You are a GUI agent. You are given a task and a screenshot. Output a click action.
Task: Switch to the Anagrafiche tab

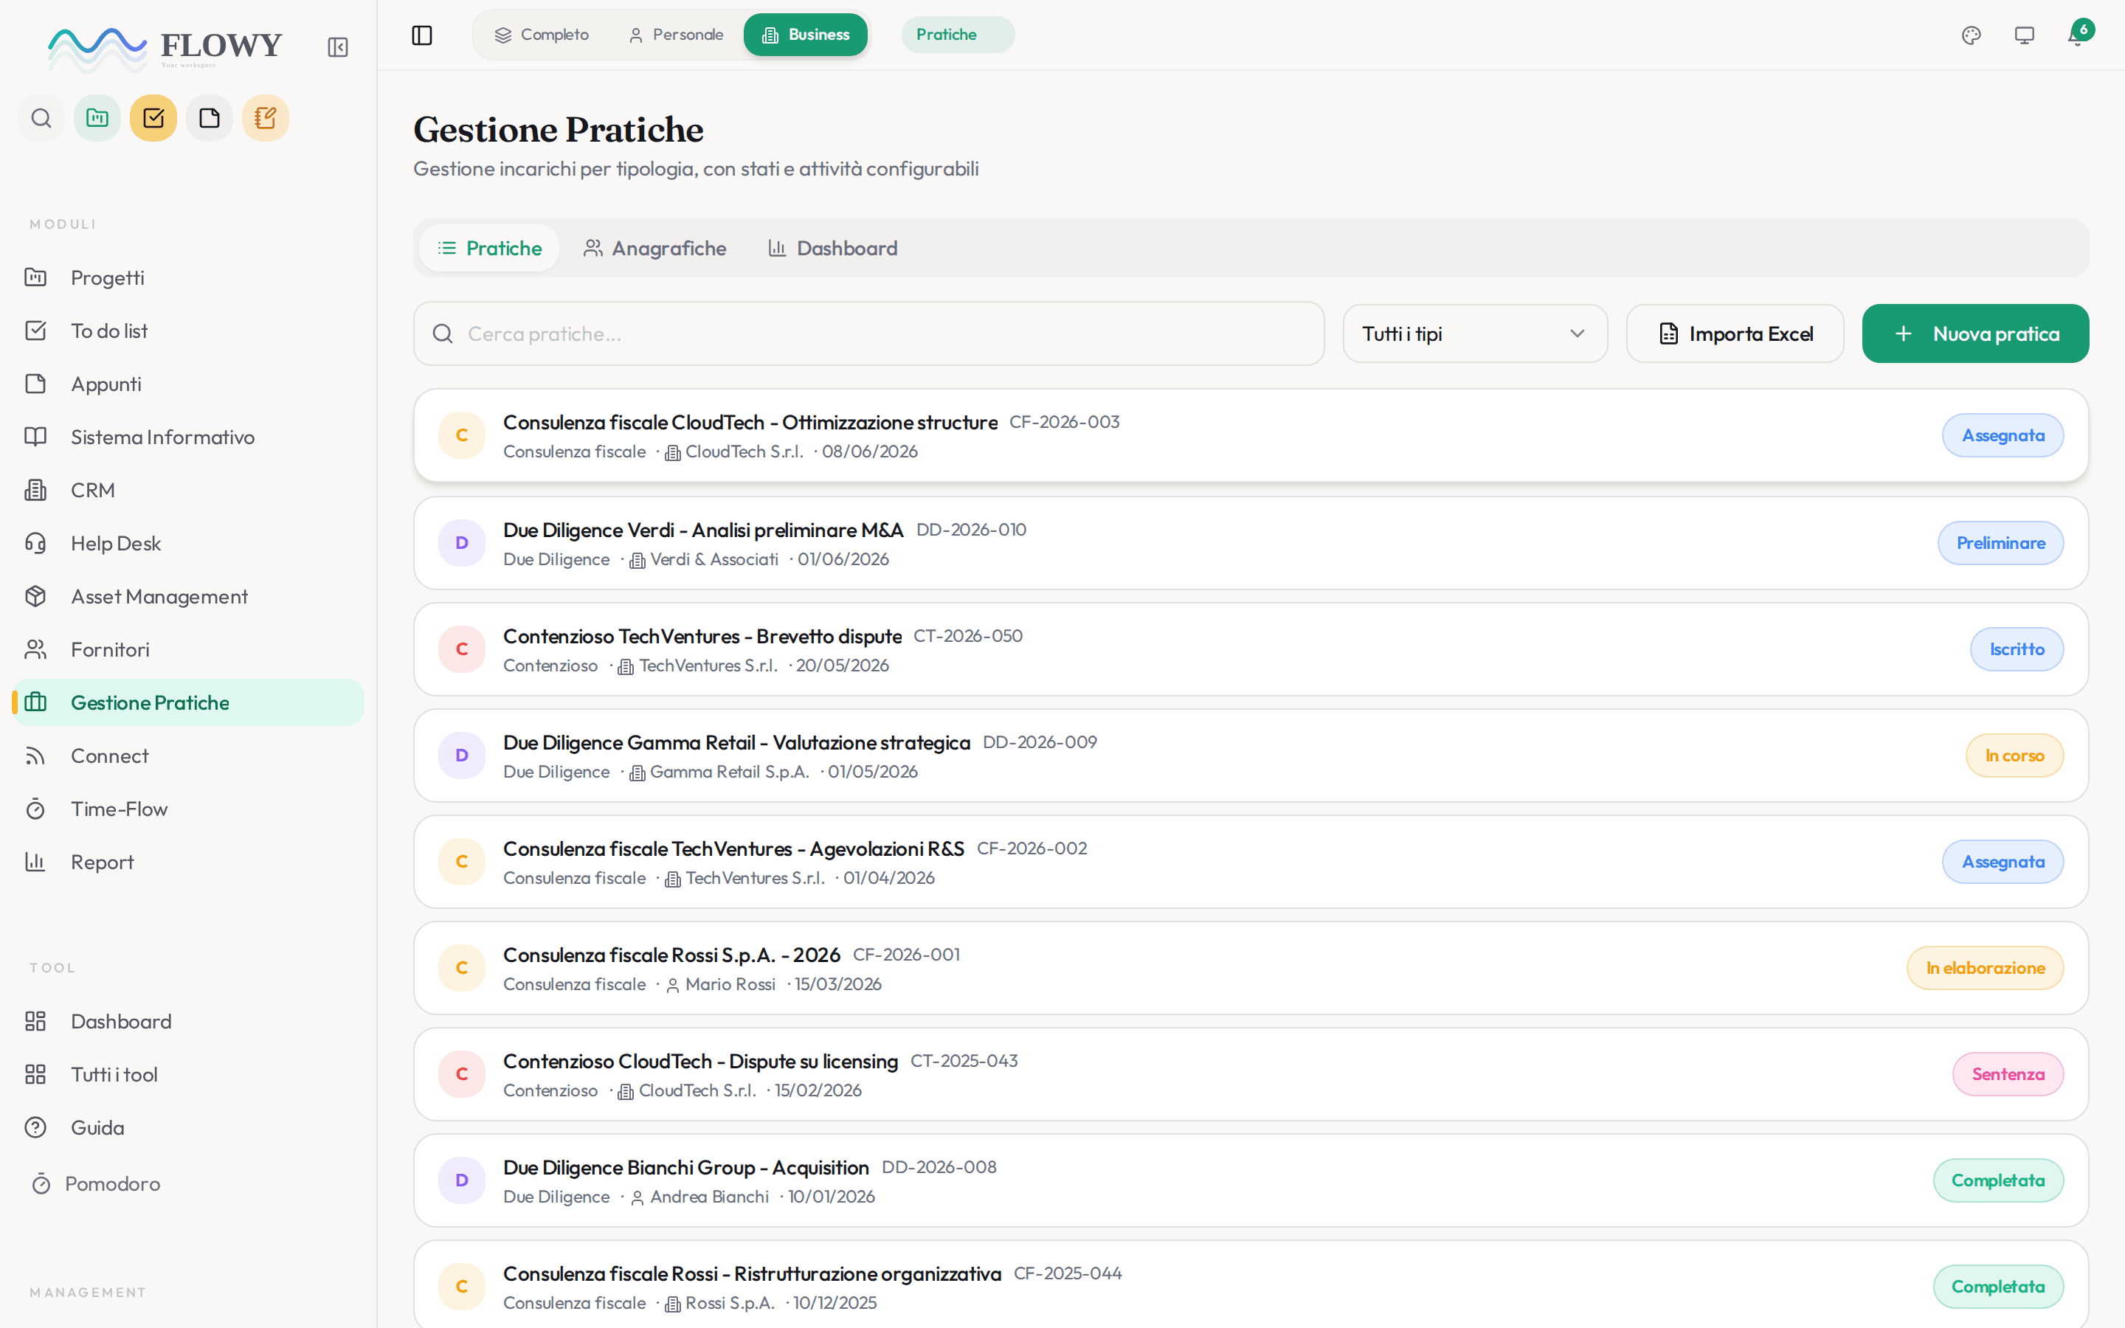point(654,249)
